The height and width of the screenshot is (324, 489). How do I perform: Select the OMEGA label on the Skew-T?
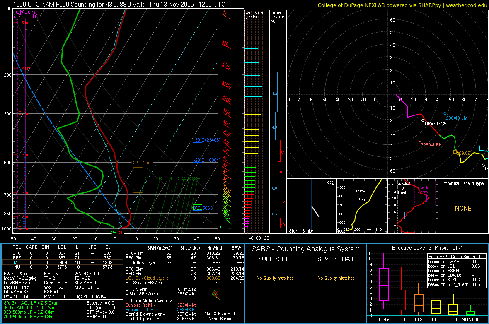tap(25, 12)
